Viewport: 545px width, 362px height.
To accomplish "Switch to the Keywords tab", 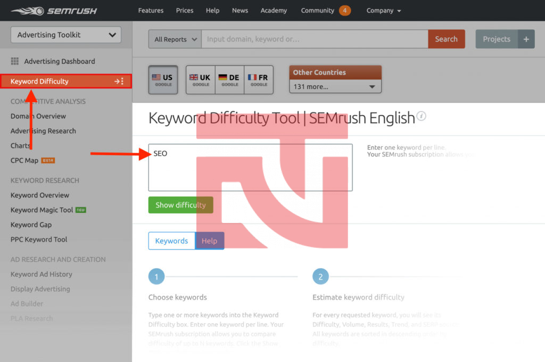I will [172, 240].
